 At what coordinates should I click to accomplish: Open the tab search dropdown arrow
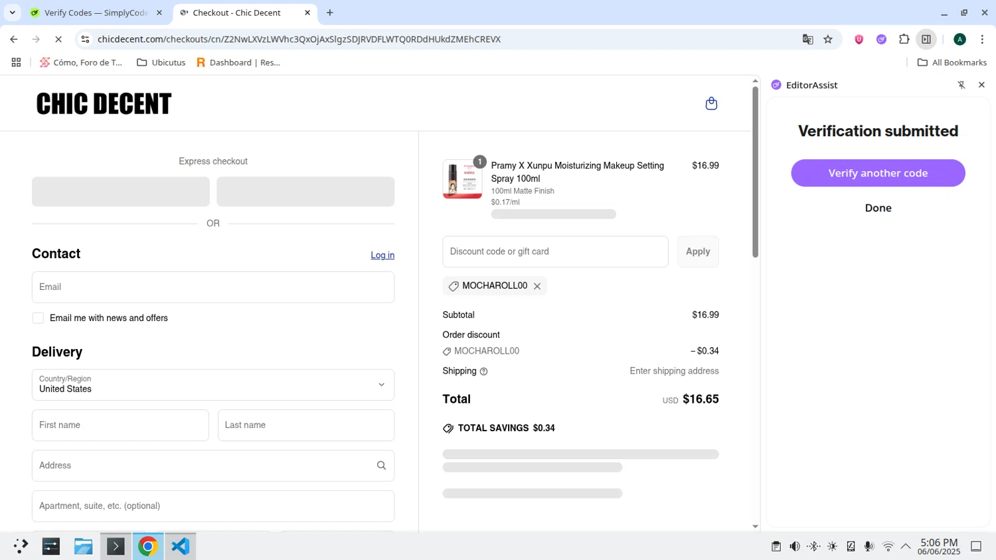tap(12, 13)
